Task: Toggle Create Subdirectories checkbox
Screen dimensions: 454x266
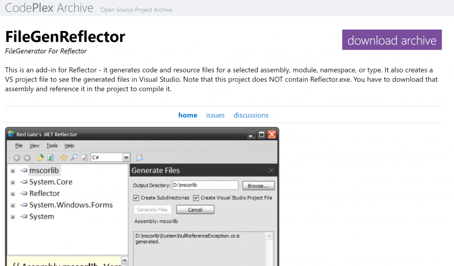Action: pos(136,198)
